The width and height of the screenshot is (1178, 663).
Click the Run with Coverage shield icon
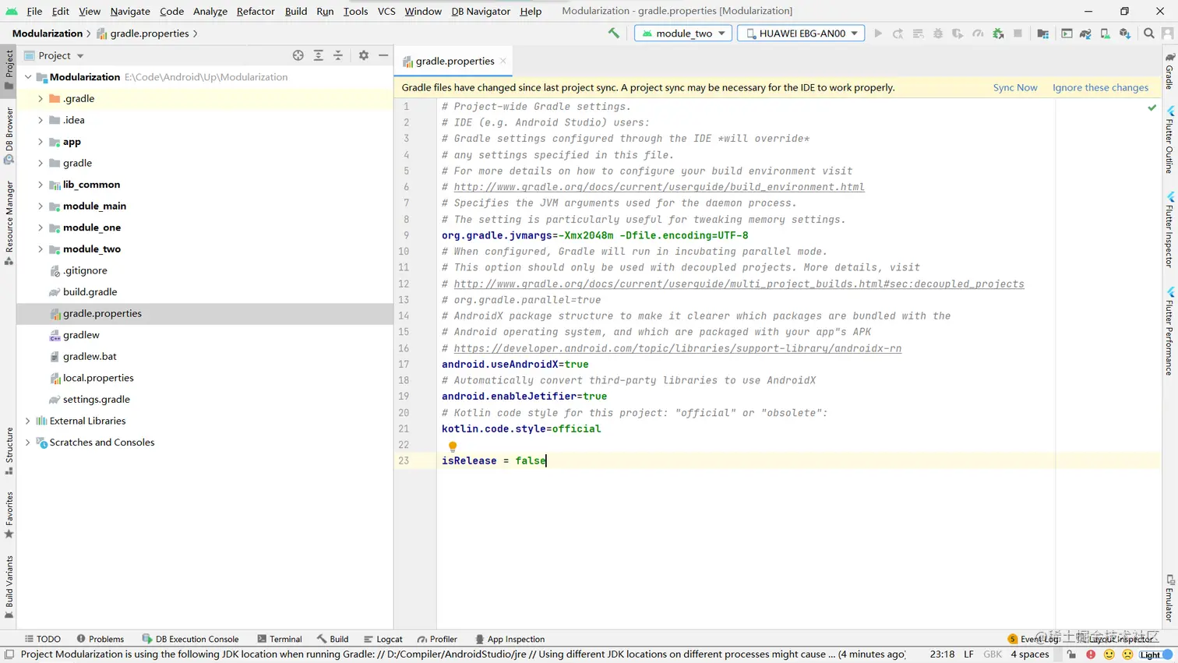click(x=958, y=34)
